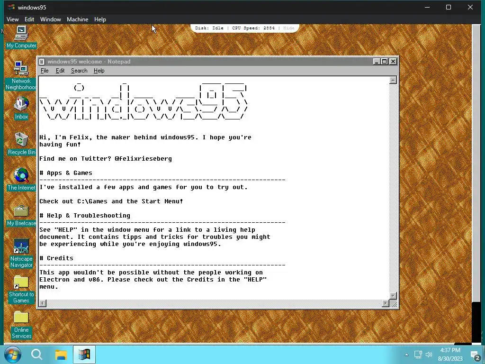
Task: Click the 'Check out C:\Games' line
Action: click(x=111, y=201)
